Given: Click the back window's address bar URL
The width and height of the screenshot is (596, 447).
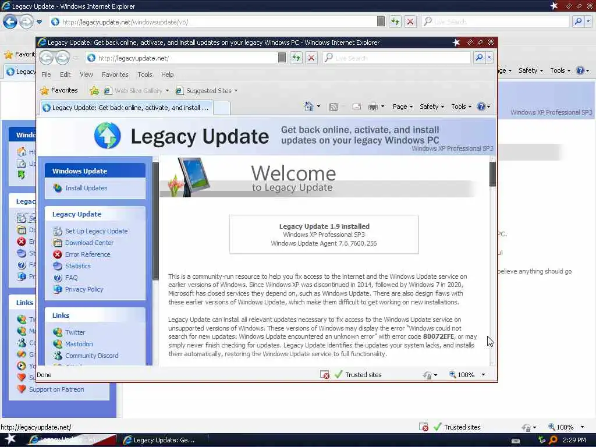Looking at the screenshot, I should 125,22.
